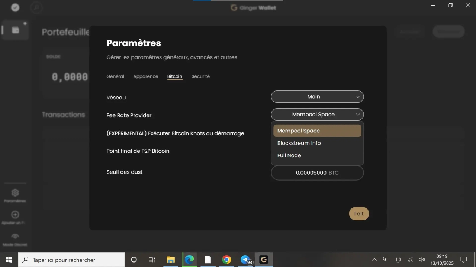
Task: Click the Paramètres gear icon in the sidebar
Action: [x=15, y=193]
